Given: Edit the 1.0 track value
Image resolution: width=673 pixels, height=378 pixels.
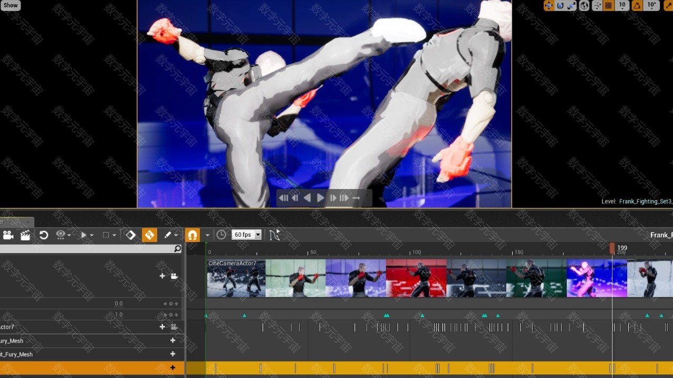Looking at the screenshot, I should (x=118, y=315).
